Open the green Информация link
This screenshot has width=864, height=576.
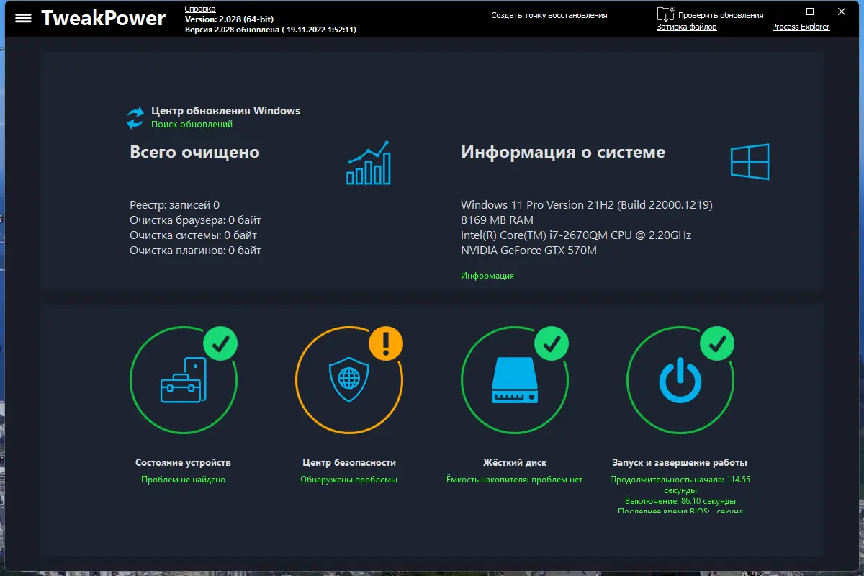pos(487,276)
